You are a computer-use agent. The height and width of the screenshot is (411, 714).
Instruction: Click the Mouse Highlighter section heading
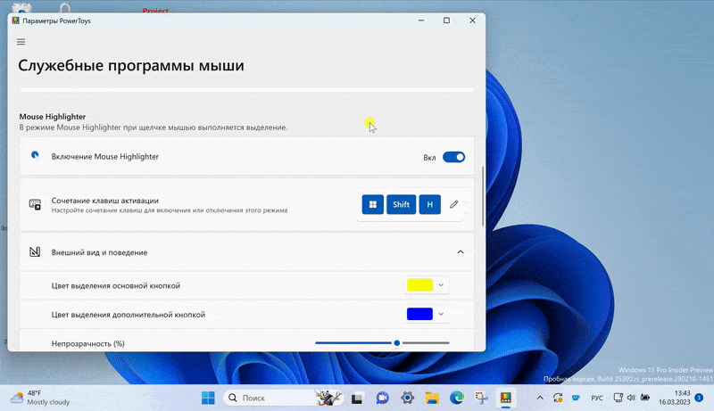pos(53,117)
